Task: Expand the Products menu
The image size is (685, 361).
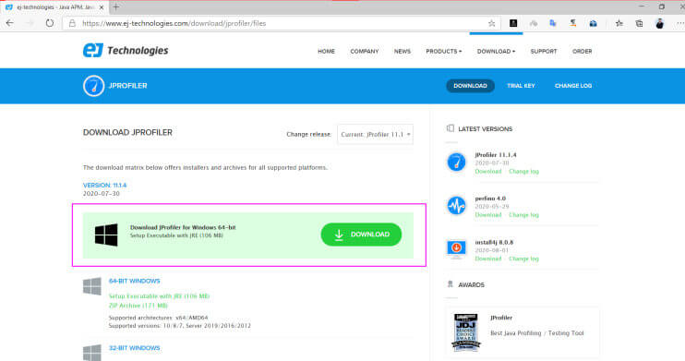Action: [x=443, y=51]
